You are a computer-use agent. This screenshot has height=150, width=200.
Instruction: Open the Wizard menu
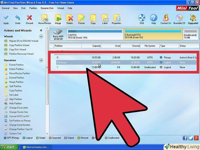click(x=60, y=8)
